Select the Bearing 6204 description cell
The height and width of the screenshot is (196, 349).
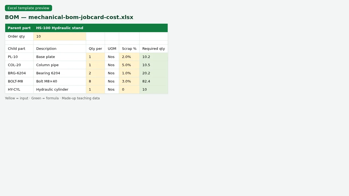pos(60,73)
